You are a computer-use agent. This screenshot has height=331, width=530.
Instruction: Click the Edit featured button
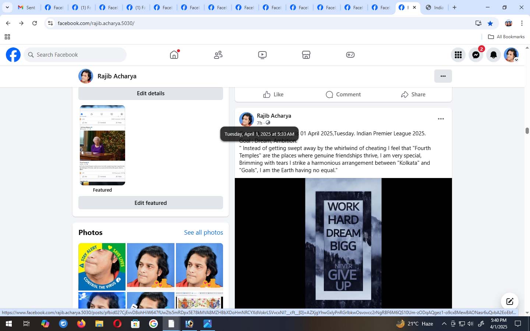click(151, 203)
